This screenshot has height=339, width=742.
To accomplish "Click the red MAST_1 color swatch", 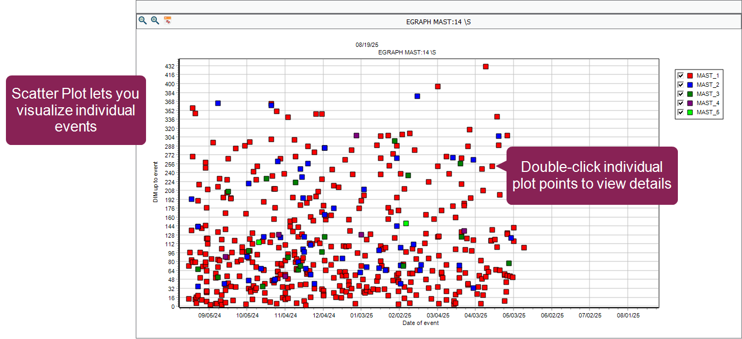I will [x=690, y=75].
